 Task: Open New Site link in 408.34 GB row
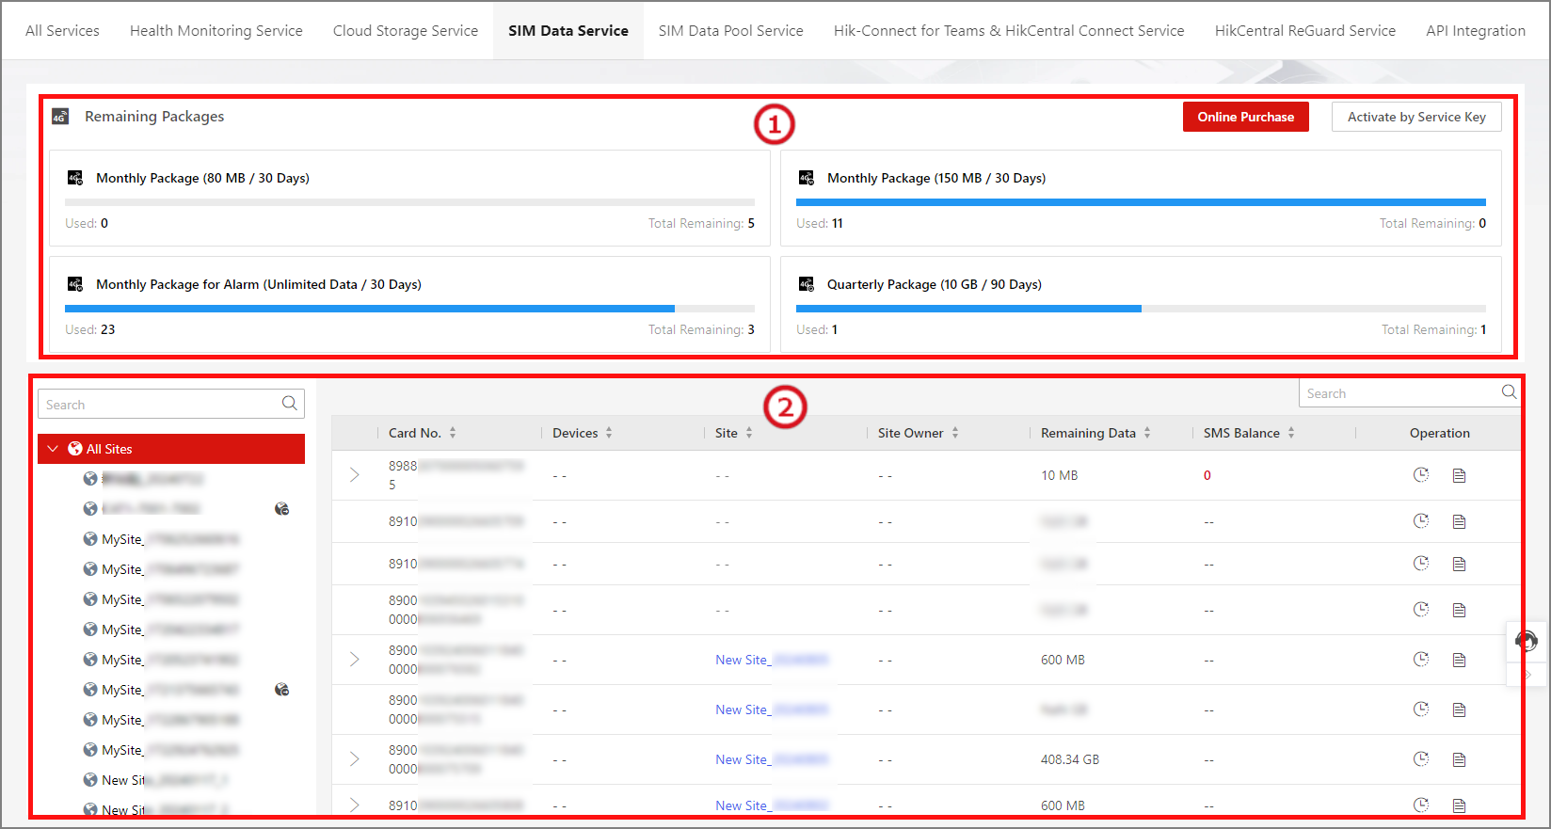click(772, 759)
